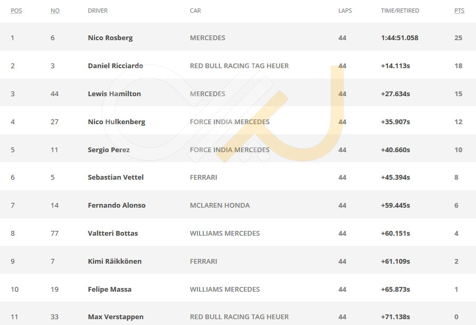Click the DRIVER column header
Image resolution: width=476 pixels, height=325 pixels.
[x=98, y=11]
